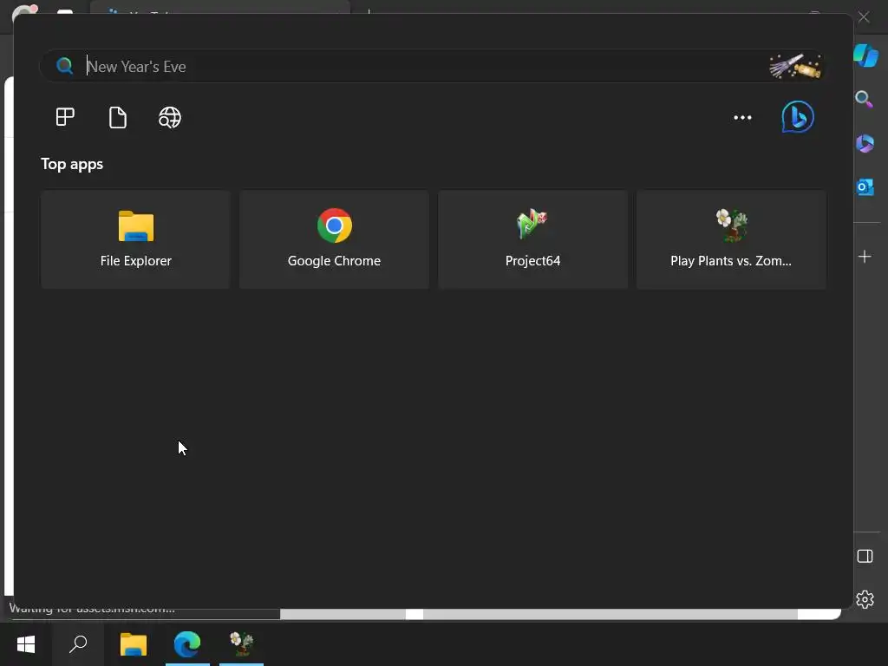This screenshot has height=666, width=888.
Task: Open Outlook icon in Edge sidebar
Action: (x=865, y=187)
